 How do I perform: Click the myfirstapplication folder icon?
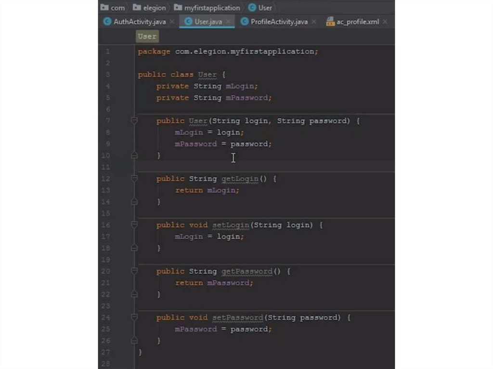pyautogui.click(x=178, y=7)
